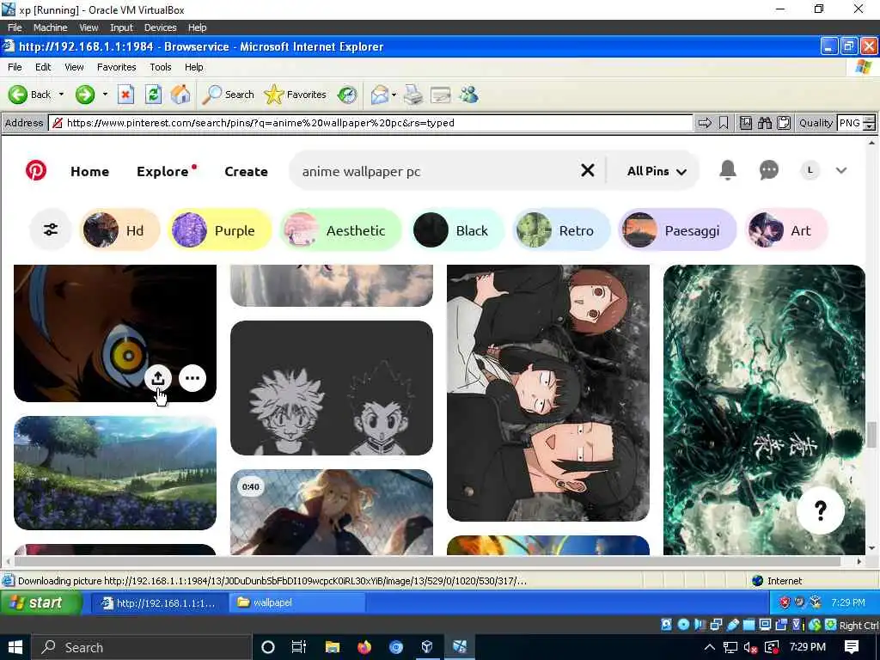The image size is (880, 660).
Task: Click the XP start button
Action: [x=40, y=602]
